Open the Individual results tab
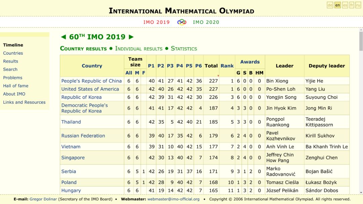363x204 pixels. pyautogui.click(x=138, y=49)
